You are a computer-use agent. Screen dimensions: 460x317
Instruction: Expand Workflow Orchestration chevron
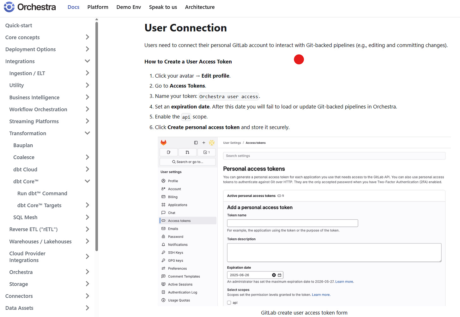click(88, 109)
